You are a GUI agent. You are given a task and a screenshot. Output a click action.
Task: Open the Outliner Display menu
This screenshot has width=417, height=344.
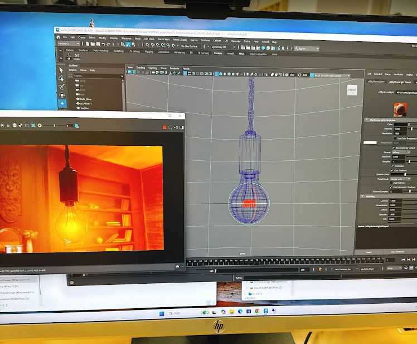coord(73,70)
